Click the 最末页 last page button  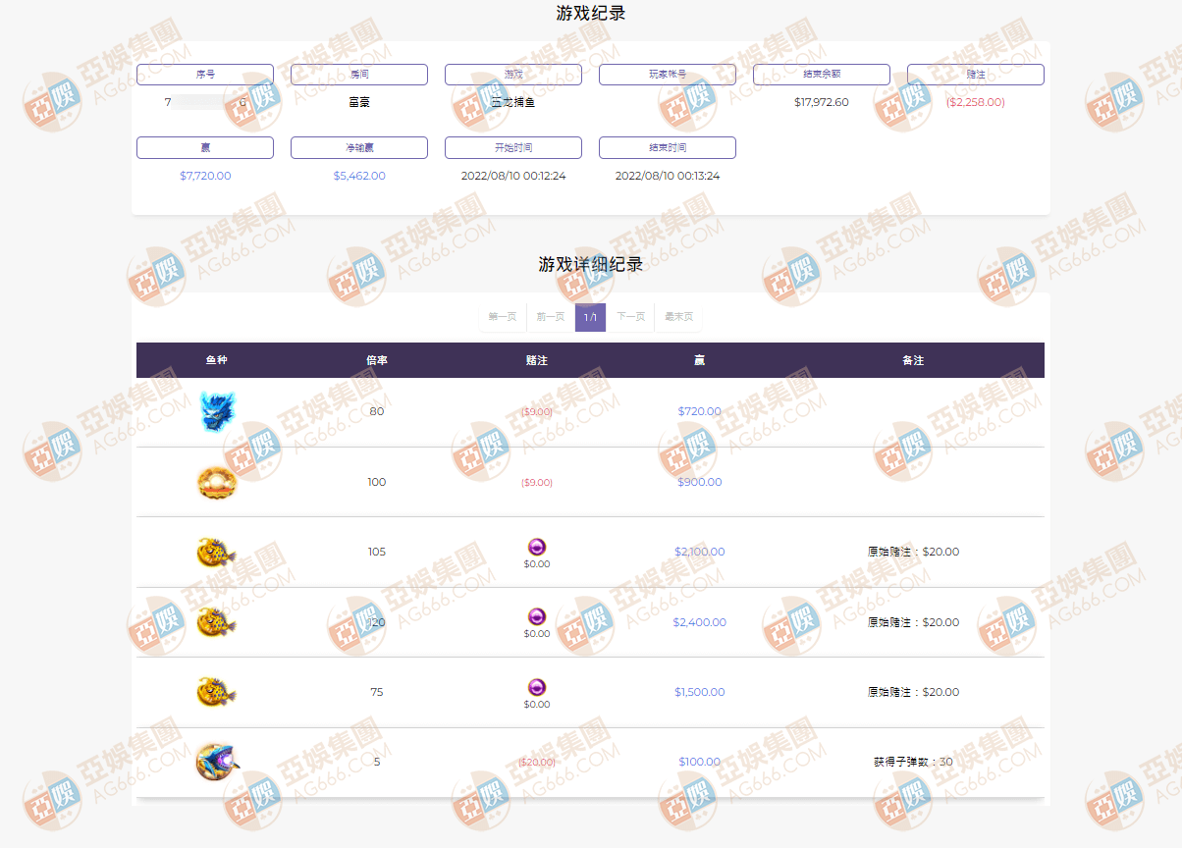pyautogui.click(x=678, y=317)
